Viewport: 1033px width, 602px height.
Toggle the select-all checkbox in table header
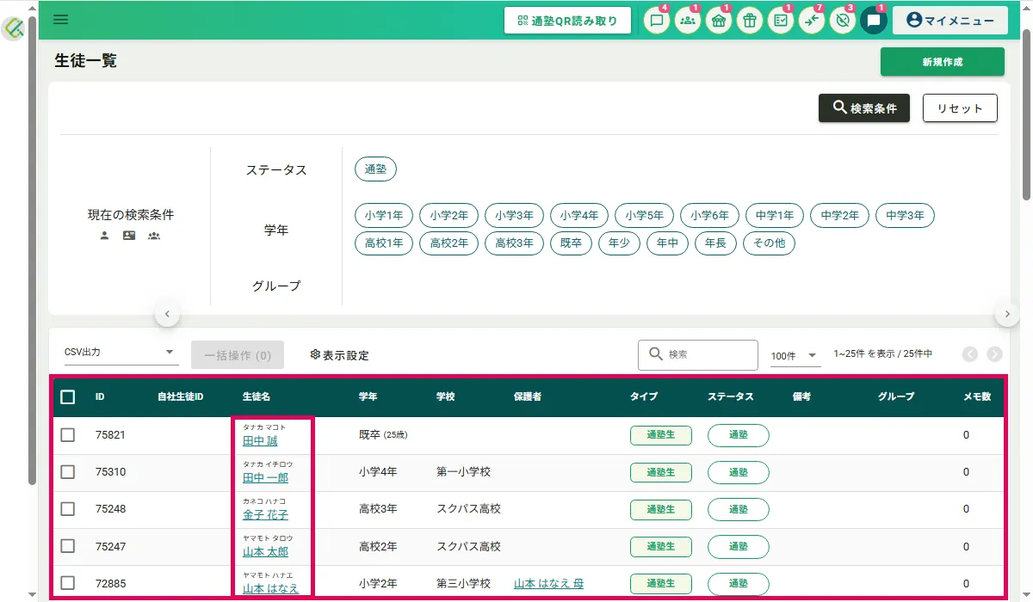point(68,397)
